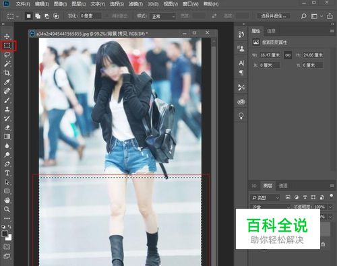Select the History Brush tool
Screen dimensions: 337x266
7,119
